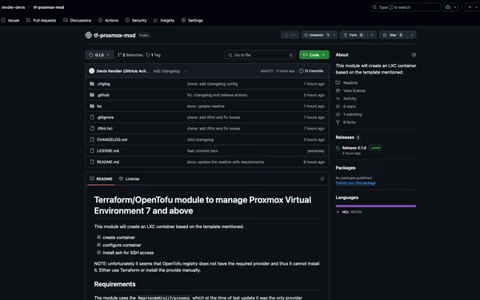480x300 pixels.
Task: Click the plus create-new button in header
Action: 470,7
